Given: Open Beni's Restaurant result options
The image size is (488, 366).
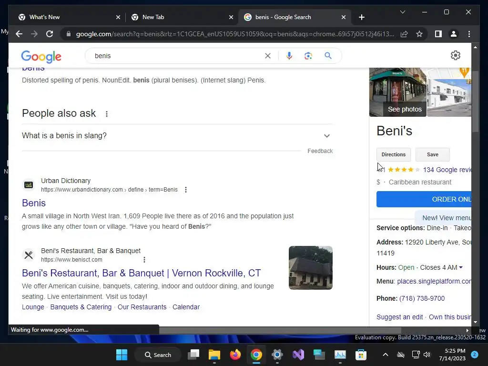Looking at the screenshot, I should pyautogui.click(x=144, y=260).
